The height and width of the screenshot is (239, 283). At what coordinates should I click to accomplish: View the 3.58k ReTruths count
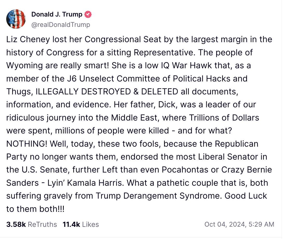(16, 224)
